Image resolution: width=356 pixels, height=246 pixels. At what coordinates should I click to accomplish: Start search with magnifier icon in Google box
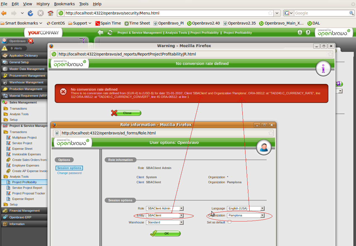[352, 13]
